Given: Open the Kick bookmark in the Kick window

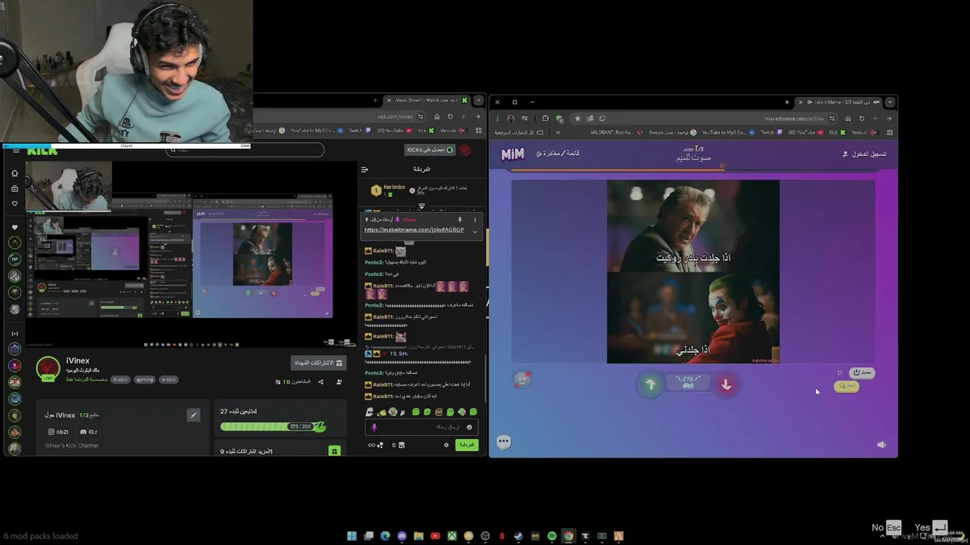Looking at the screenshot, I should 425,130.
